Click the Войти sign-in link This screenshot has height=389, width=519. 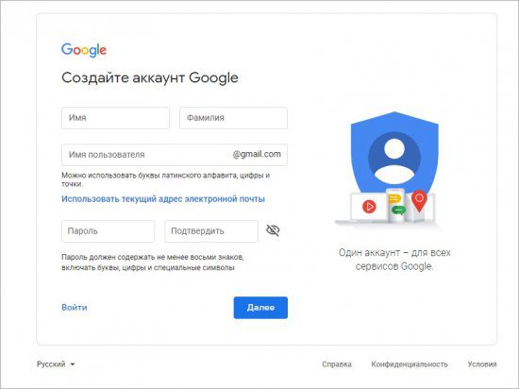coord(75,307)
